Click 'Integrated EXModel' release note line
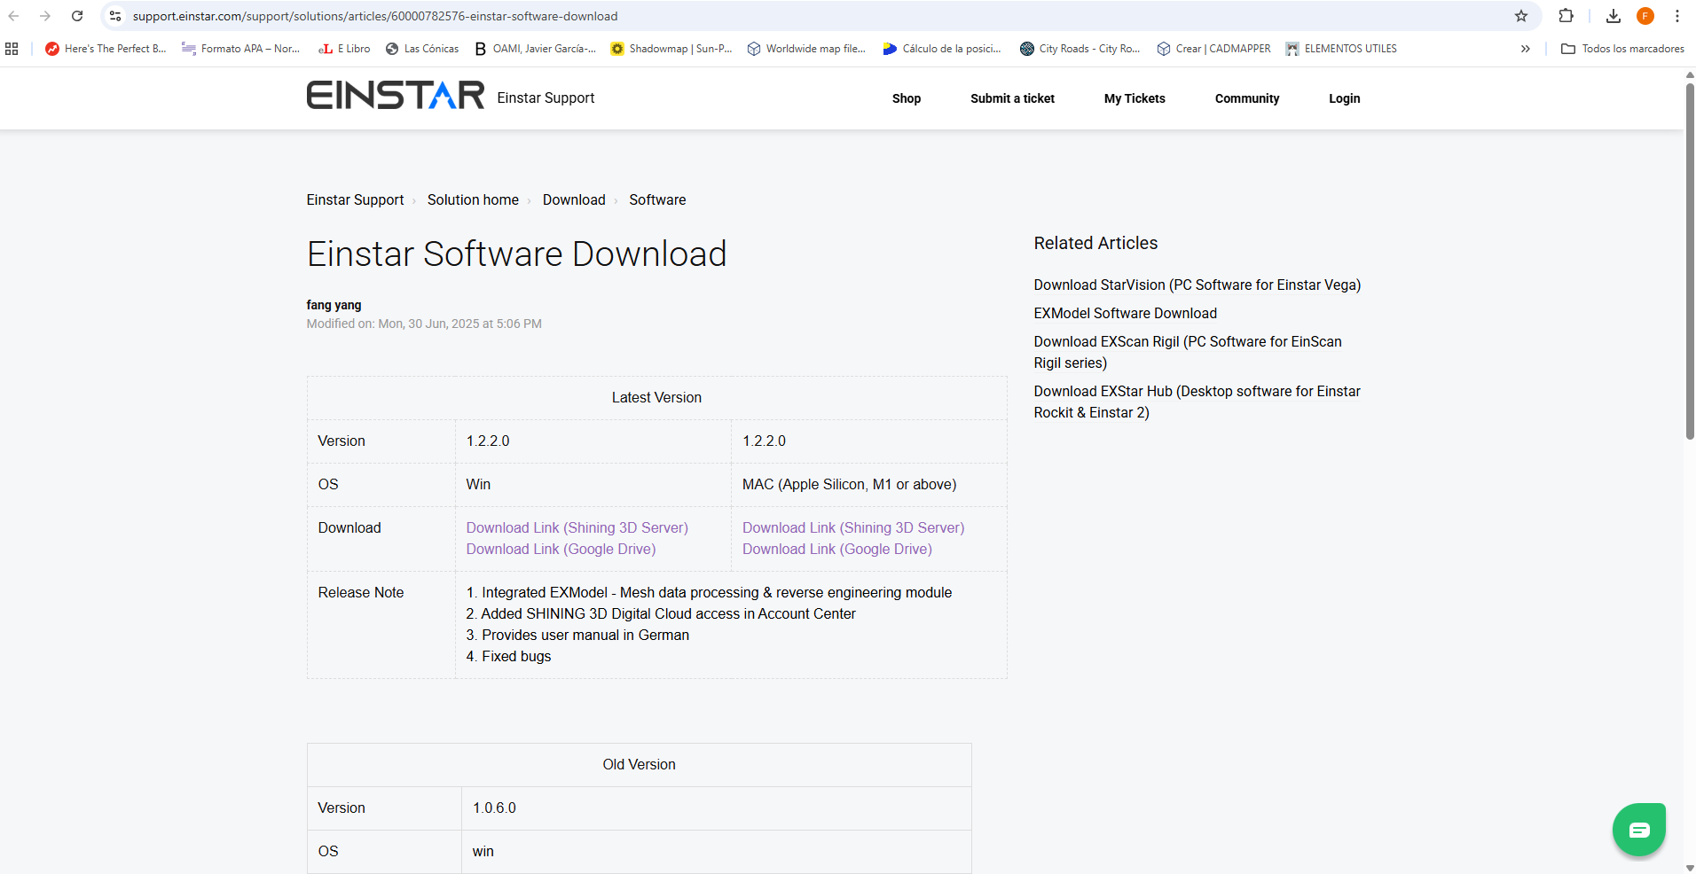This screenshot has height=874, width=1696. [x=709, y=593]
